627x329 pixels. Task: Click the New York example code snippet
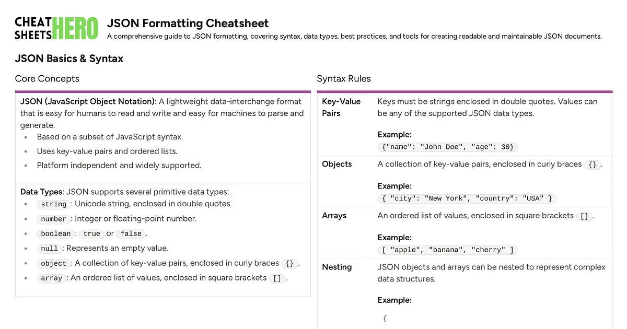coord(467,198)
